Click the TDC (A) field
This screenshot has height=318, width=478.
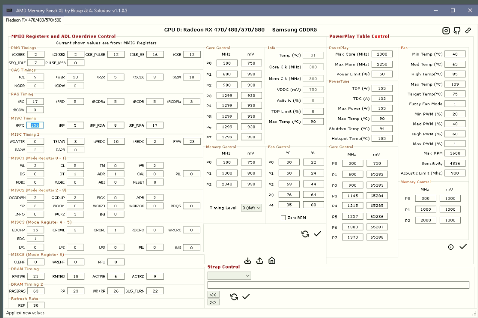(x=382, y=99)
